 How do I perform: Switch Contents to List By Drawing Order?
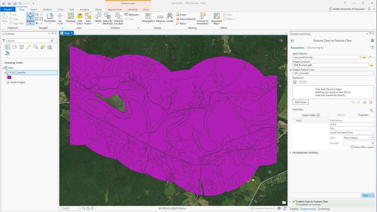tap(7, 47)
